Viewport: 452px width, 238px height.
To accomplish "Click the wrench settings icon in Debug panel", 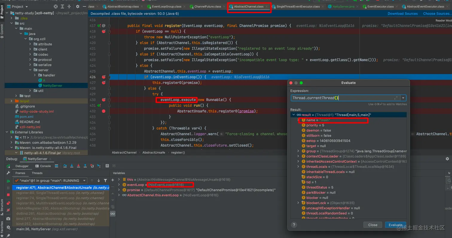I will coord(8,173).
